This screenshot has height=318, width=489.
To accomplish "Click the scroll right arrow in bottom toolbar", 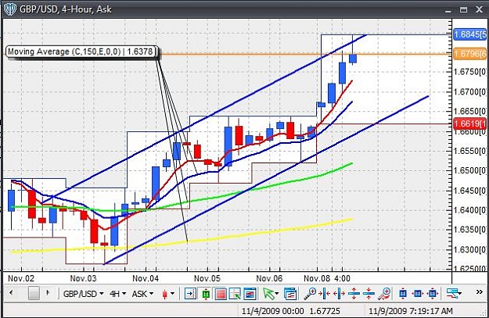I will point(48,293).
